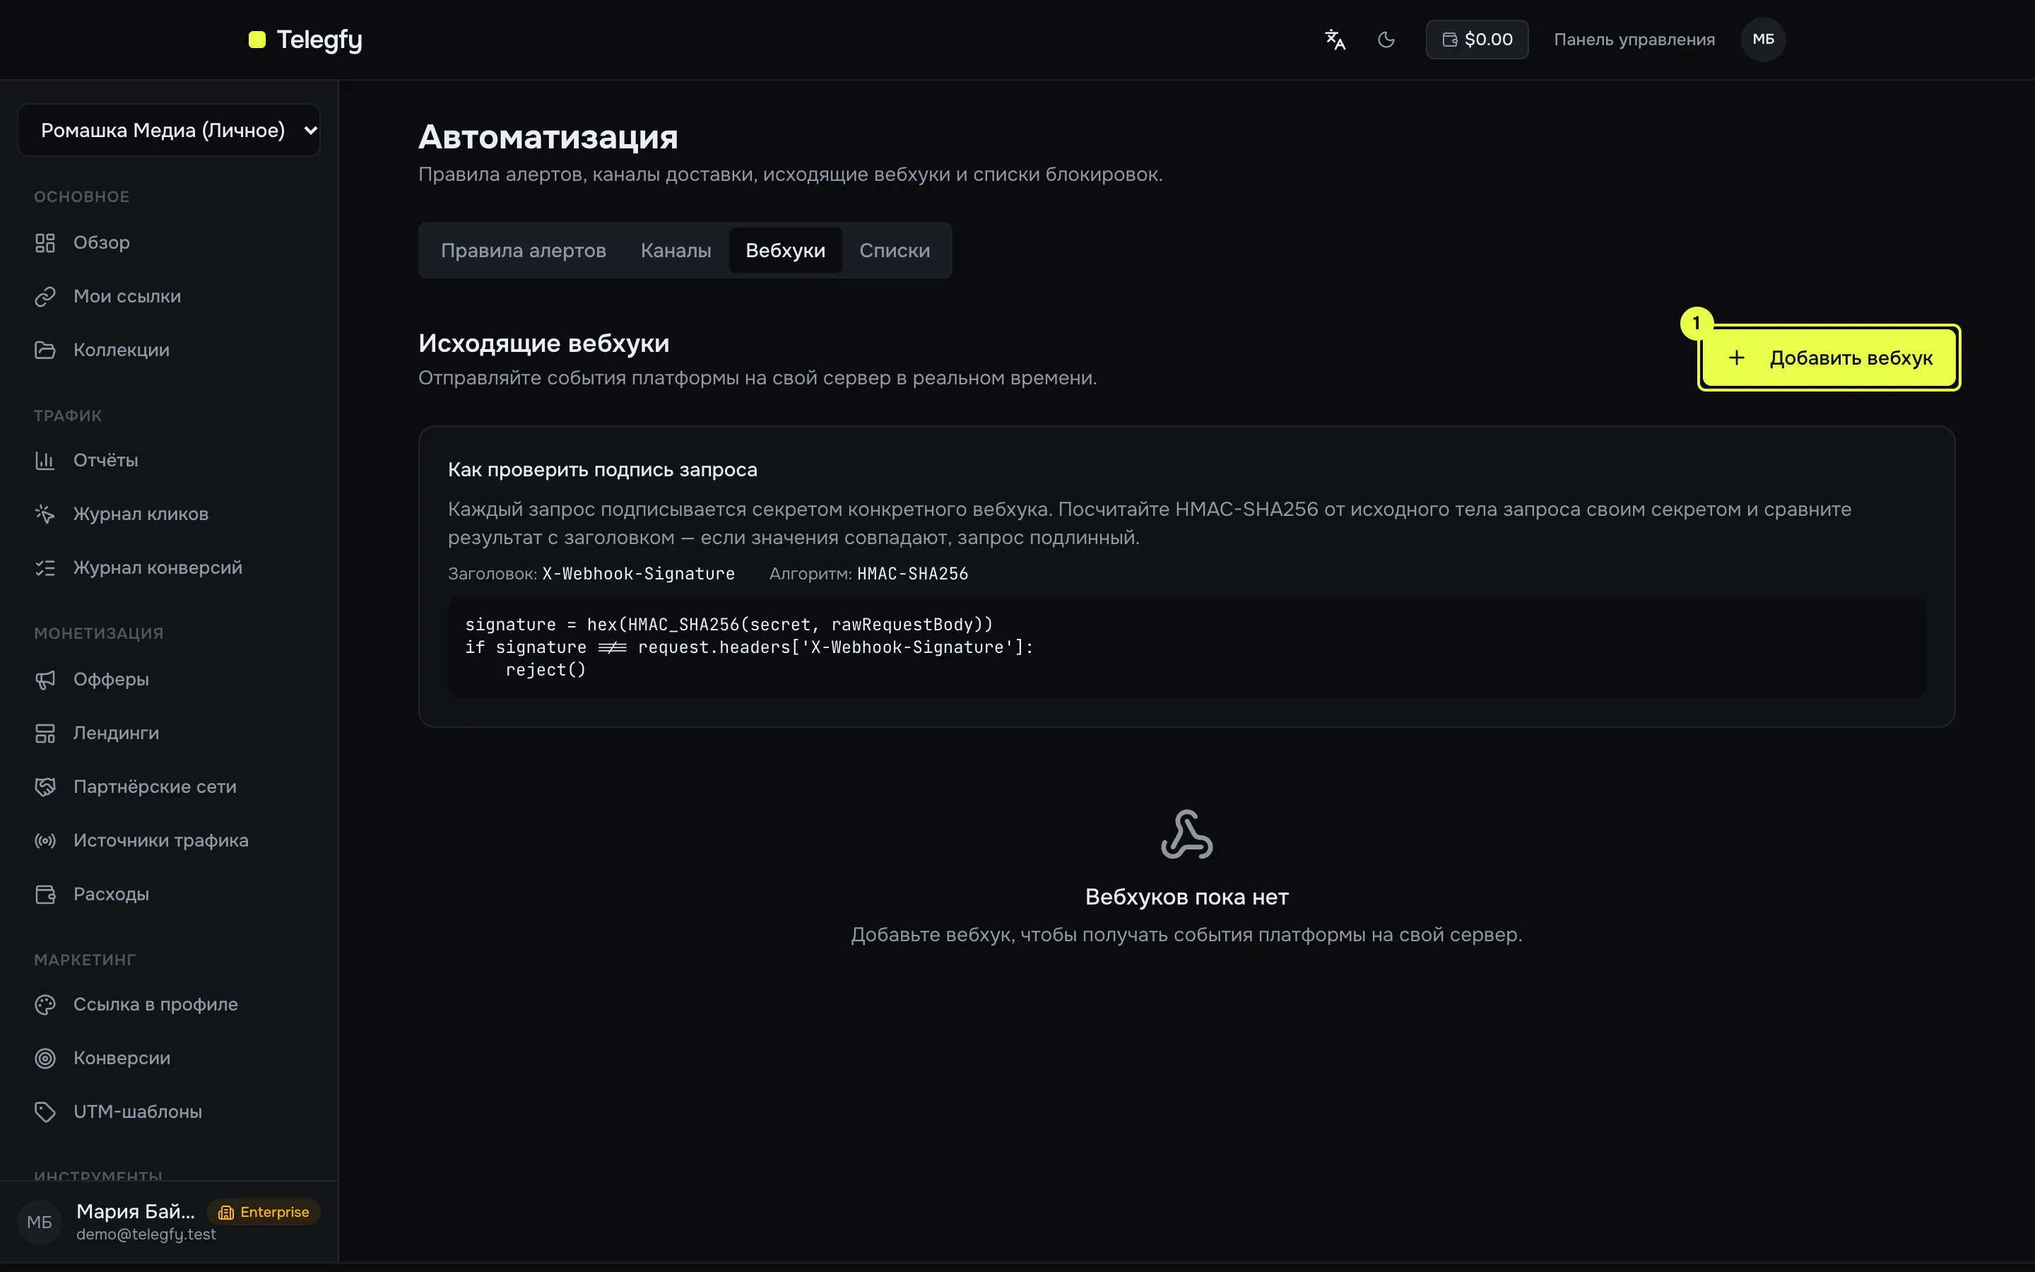
Task: Open Журнал кликов cursor icon
Action: (45, 514)
